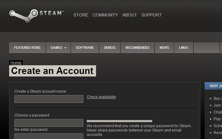Click the password strength bar

coord(119,121)
